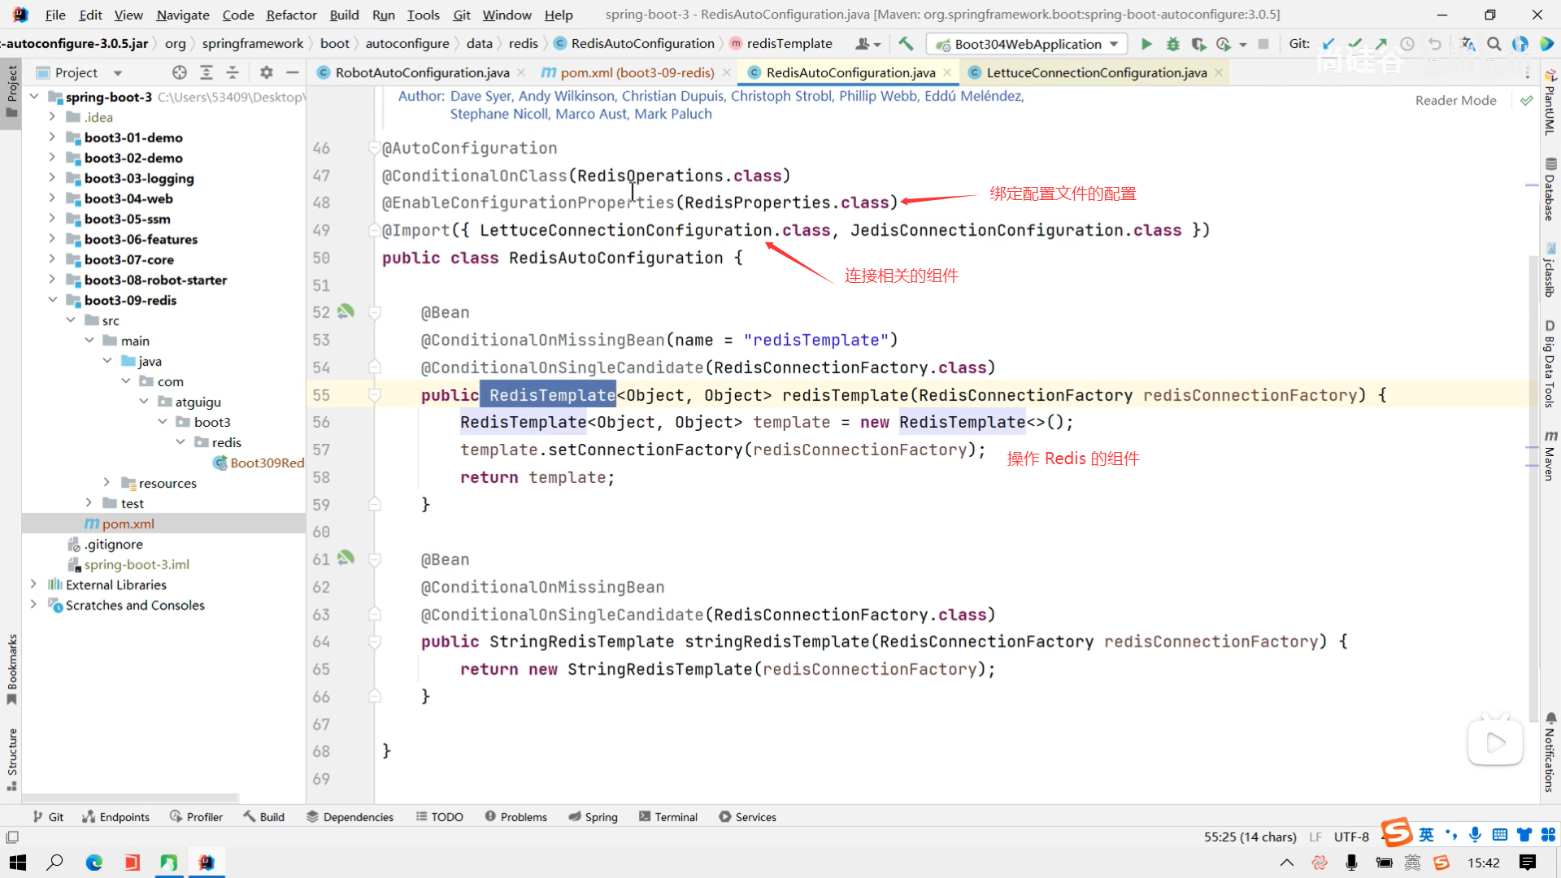Collapse all in Project panel
This screenshot has height=878, width=1561.
click(x=233, y=72)
